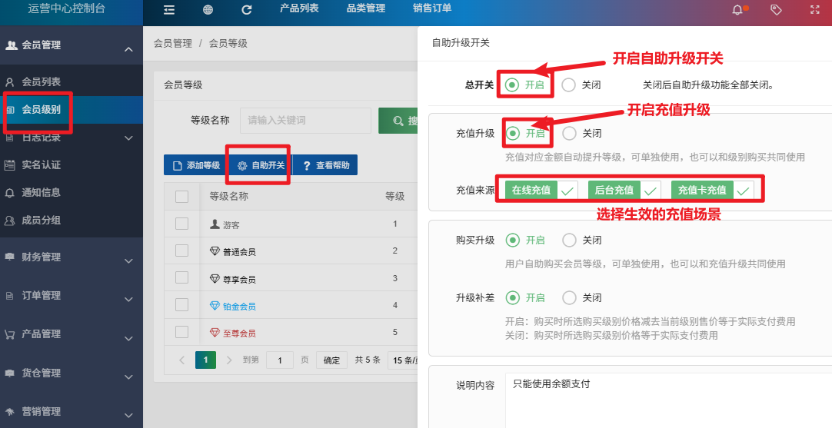Focus the 等级名称 keyword input
The image size is (832, 428).
[x=305, y=121]
